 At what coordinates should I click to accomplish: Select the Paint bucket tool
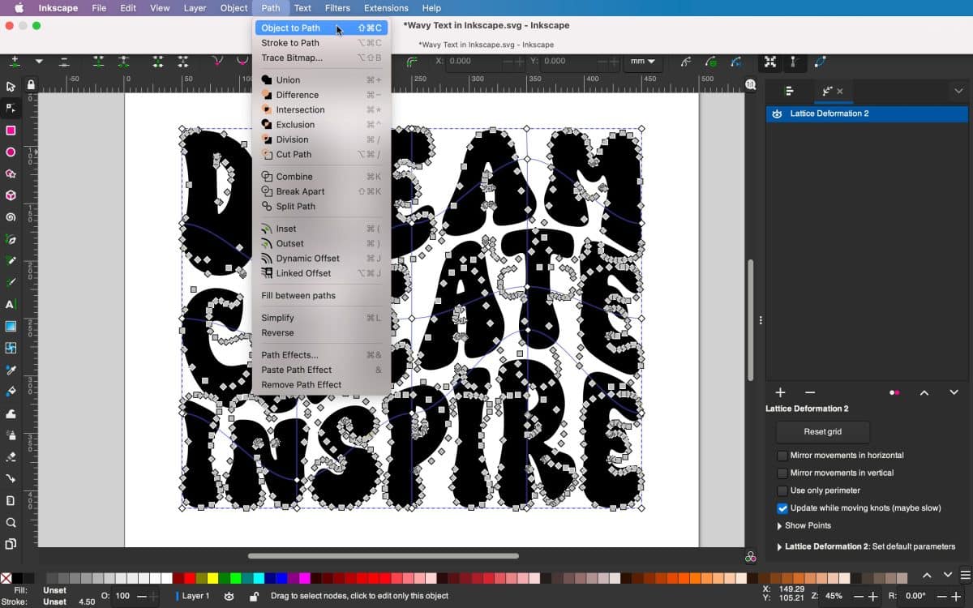click(11, 392)
